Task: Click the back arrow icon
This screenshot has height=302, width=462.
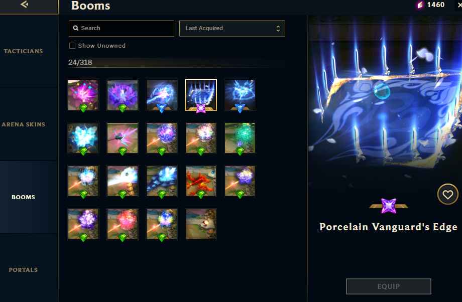Action: 25,4
